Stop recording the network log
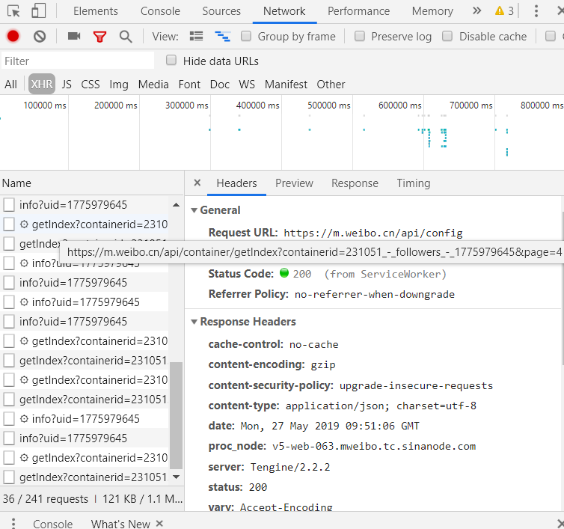The height and width of the screenshot is (529, 564). (13, 36)
